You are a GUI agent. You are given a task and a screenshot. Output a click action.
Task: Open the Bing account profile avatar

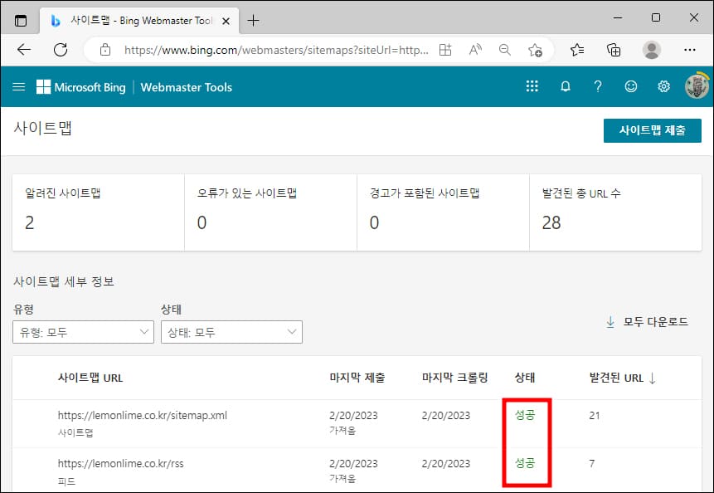[695, 85]
